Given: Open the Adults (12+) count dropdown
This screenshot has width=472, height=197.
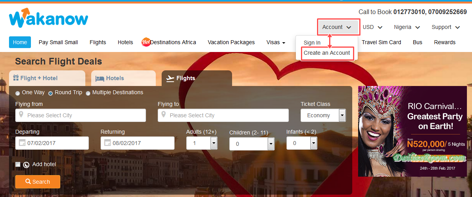Looking at the screenshot, I should pos(202,143).
